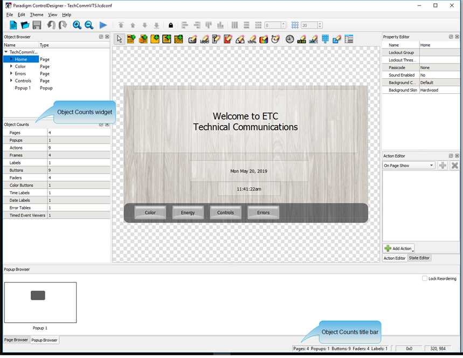Open the View menu
This screenshot has width=463, height=358.
coord(53,15)
